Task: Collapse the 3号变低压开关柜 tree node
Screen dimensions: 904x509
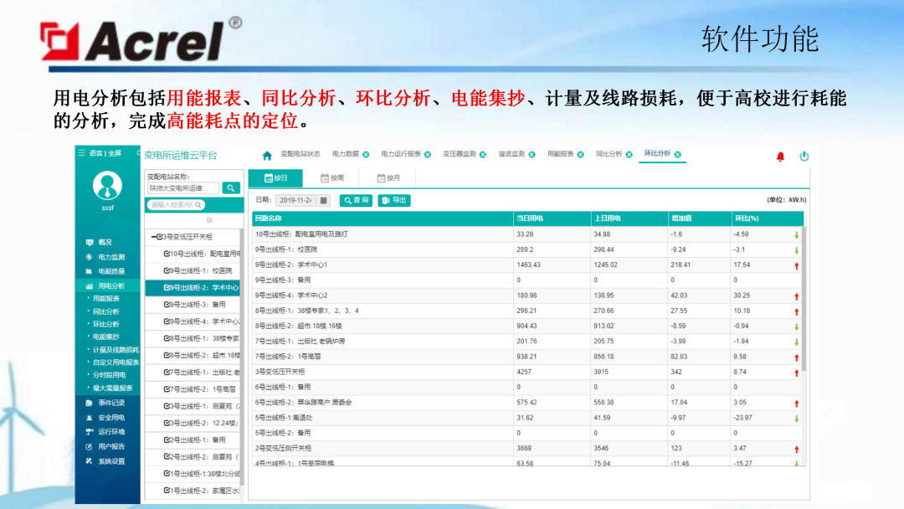Action: [153, 236]
